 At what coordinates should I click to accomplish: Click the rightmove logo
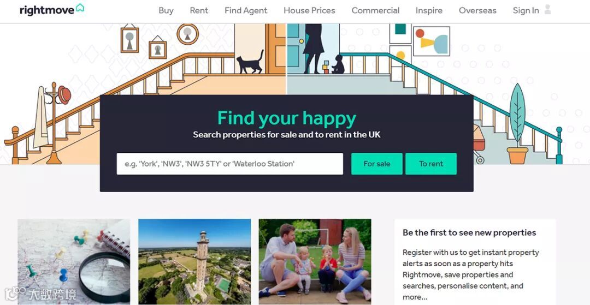coord(52,9)
